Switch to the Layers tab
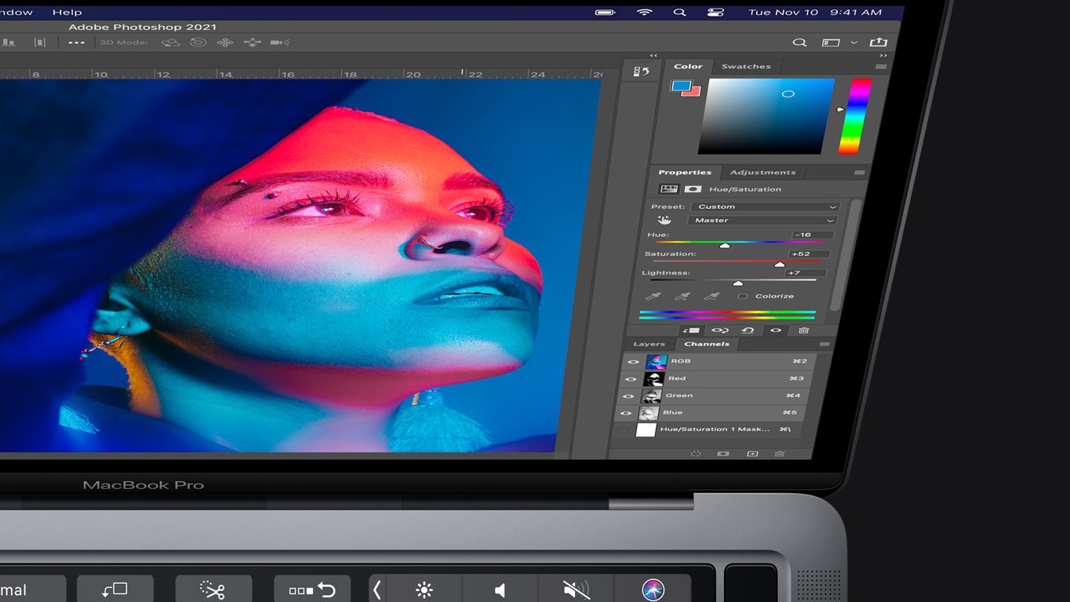This screenshot has width=1070, height=602. (x=649, y=344)
